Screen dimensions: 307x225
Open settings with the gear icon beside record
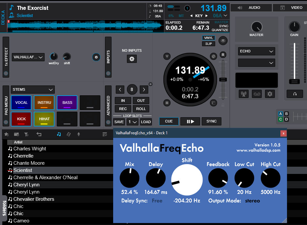click(270, 94)
